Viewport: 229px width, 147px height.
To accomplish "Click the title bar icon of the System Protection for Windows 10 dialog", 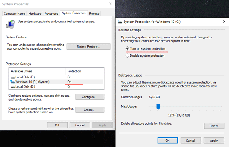I will click(x=120, y=22).
